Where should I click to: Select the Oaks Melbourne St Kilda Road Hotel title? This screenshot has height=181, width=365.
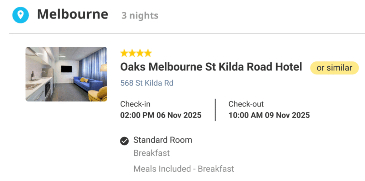(x=211, y=67)
